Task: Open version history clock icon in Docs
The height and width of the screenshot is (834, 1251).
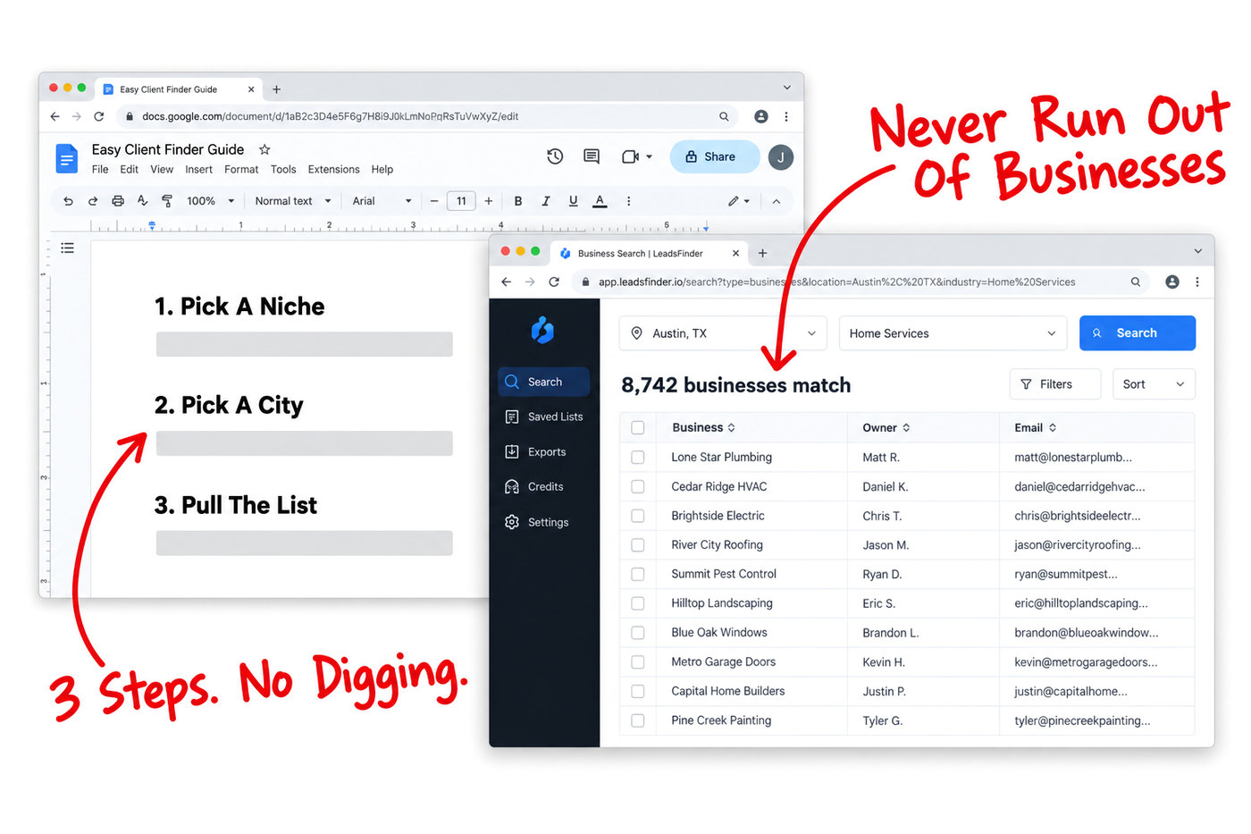Action: [555, 156]
